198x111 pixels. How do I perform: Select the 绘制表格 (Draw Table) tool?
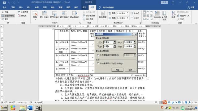23,12
